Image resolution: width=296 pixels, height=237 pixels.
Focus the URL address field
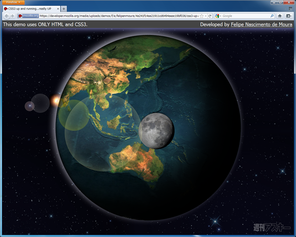tap(119, 16)
